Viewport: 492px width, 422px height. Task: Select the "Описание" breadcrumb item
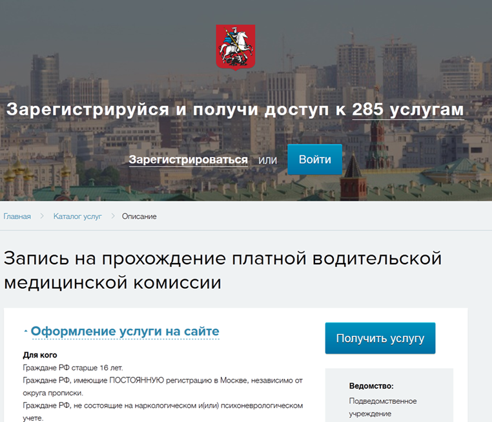click(x=139, y=216)
